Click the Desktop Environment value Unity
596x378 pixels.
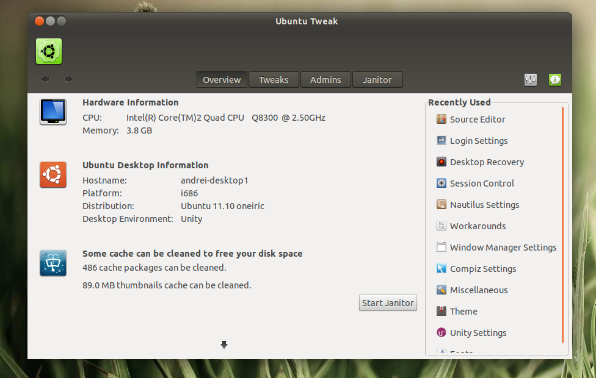[192, 219]
